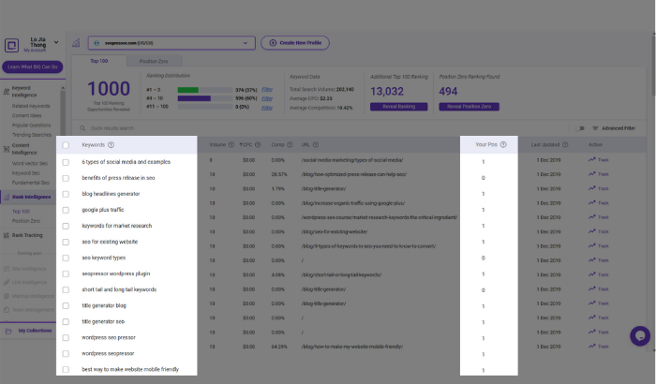The height and width of the screenshot is (384, 656).
Task: Check box for google plus traffic
Action: [x=66, y=210]
